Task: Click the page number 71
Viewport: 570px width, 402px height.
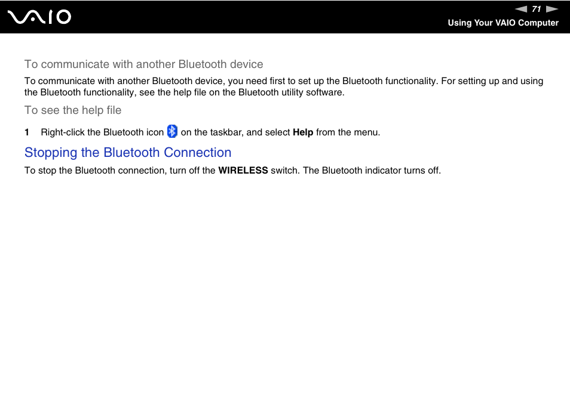Action: (x=536, y=9)
